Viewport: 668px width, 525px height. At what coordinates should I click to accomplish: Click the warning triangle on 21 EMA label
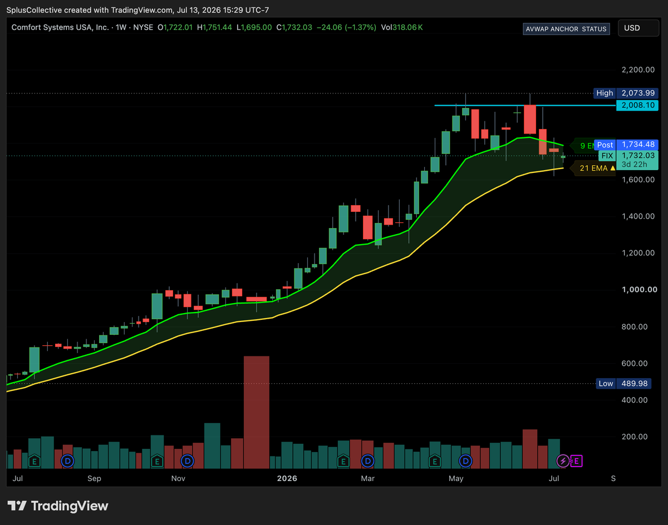(612, 167)
